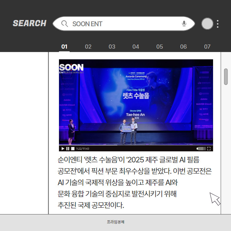Switch to tab 02
Screen dimensions: 231x231
click(88, 47)
